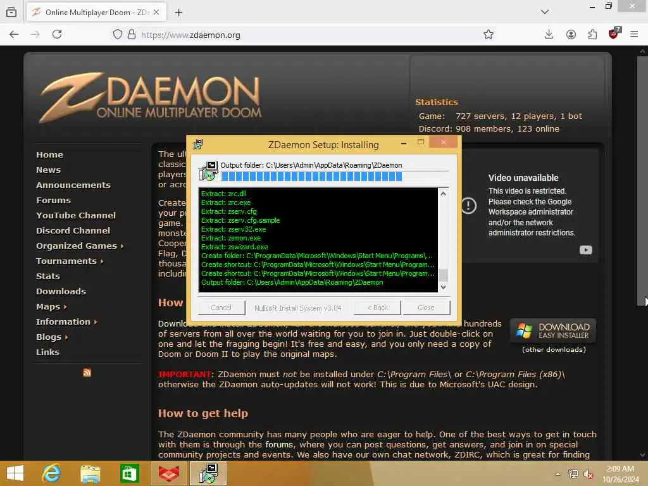The width and height of the screenshot is (648, 486).
Task: Expand Tournaments submenu
Action: click(x=70, y=261)
